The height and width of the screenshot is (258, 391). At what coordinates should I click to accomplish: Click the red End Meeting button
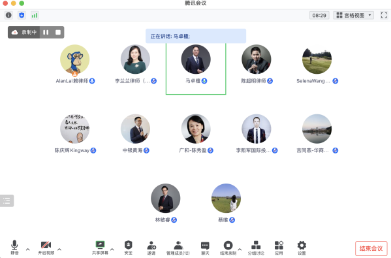coord(371,248)
